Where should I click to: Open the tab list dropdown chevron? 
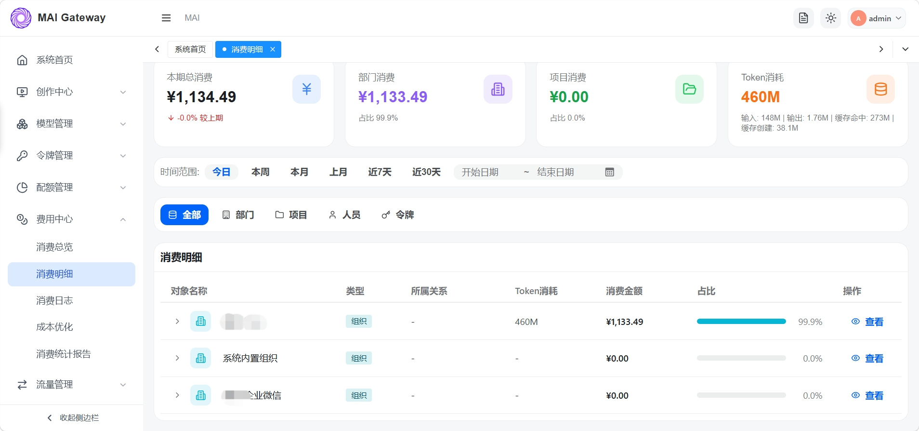pos(906,49)
